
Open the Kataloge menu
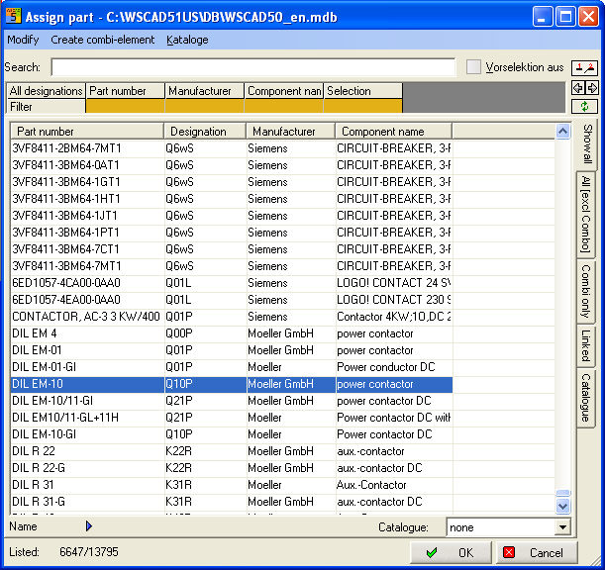click(x=187, y=40)
